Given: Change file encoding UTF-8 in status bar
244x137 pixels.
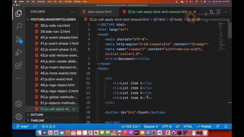Looking at the screenshot, I should (167, 126).
